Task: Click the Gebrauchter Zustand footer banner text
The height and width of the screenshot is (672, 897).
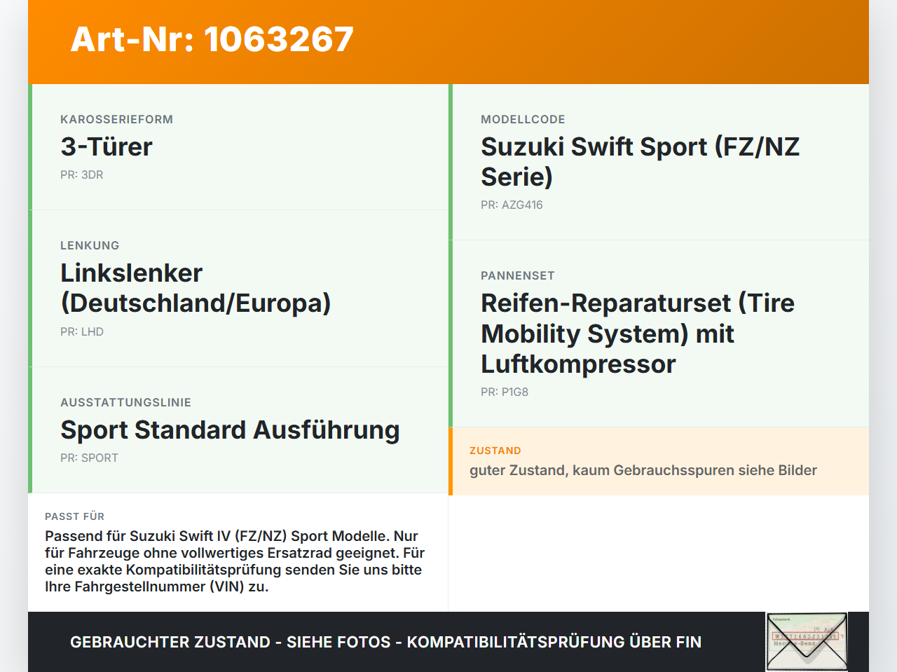Action: 385,643
